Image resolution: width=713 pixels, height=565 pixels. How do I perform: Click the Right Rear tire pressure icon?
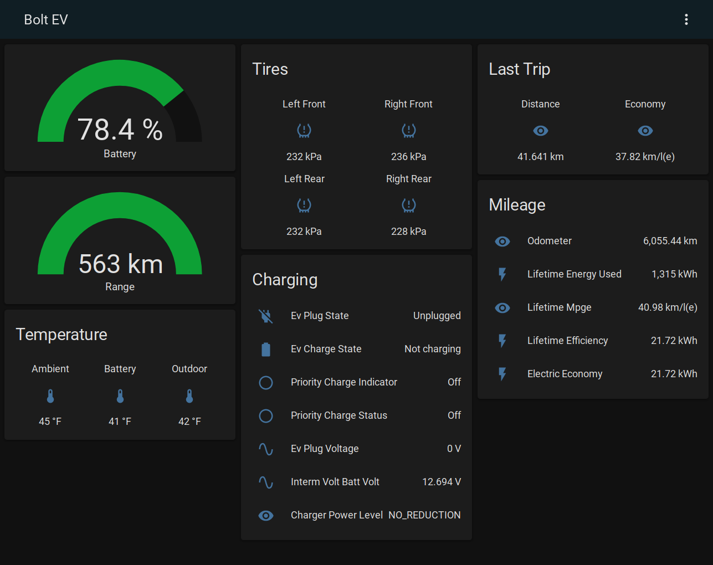coord(408,206)
